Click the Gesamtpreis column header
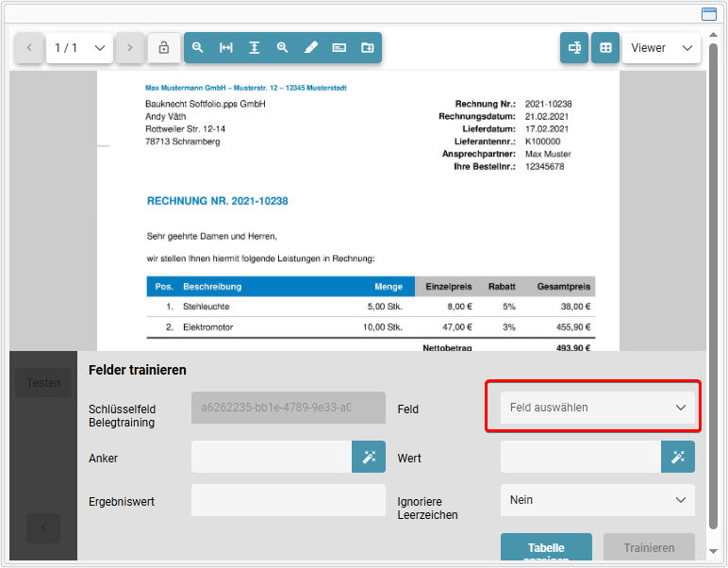This screenshot has height=568, width=728. [x=564, y=287]
